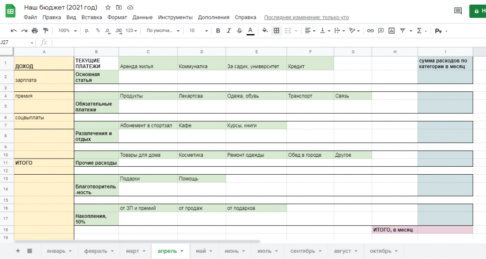Switch to the "февраль" sheet tab
The image size is (486, 259).
coord(99,251)
